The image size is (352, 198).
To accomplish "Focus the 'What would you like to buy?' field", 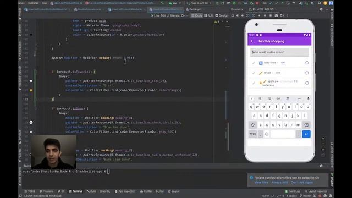I will tap(279, 52).
